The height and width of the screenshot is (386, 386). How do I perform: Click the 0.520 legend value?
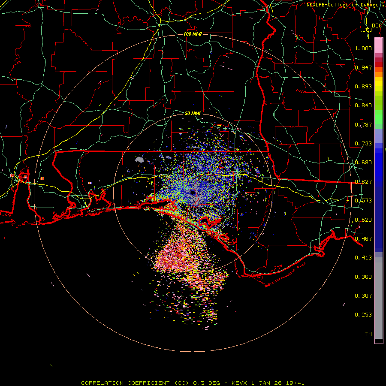[363, 220]
